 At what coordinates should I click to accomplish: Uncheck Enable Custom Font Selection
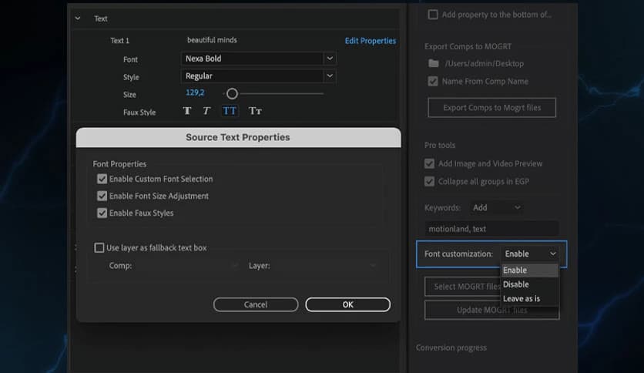tap(102, 179)
